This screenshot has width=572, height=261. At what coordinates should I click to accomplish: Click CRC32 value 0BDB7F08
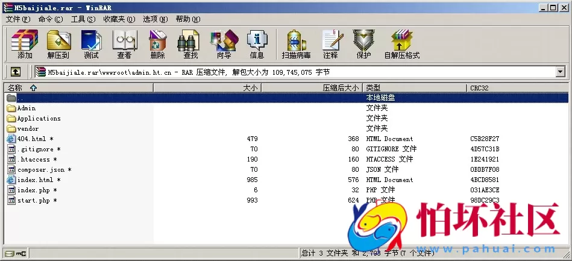point(485,169)
